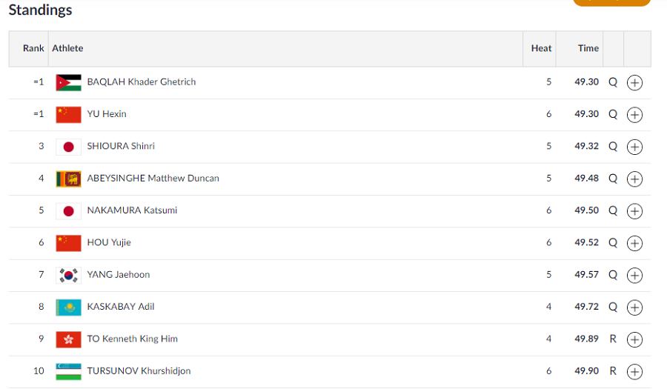667x389 pixels.
Task: Open plus icon for ABEYSINGHE Matthew Duncan
Action: pos(634,179)
